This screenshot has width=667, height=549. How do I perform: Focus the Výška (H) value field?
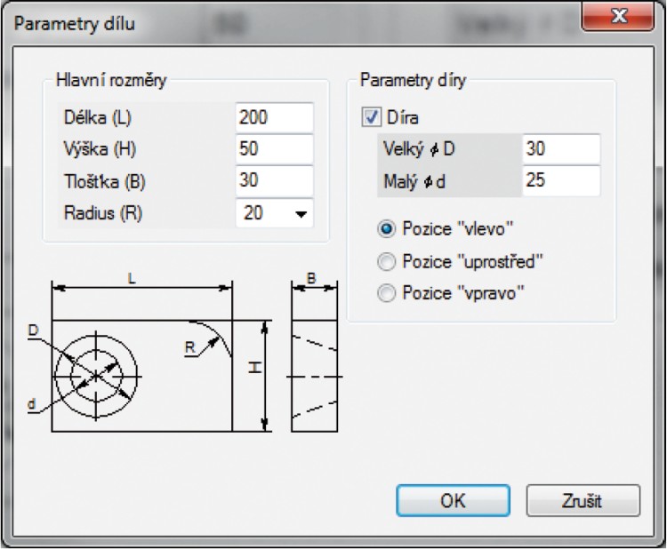(274, 149)
